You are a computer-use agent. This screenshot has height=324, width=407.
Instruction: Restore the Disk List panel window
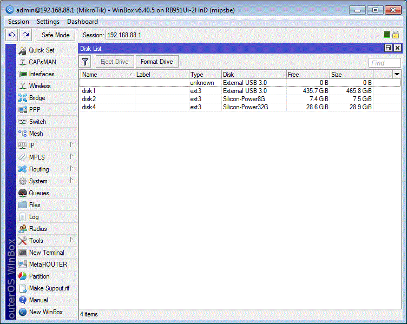[388, 48]
